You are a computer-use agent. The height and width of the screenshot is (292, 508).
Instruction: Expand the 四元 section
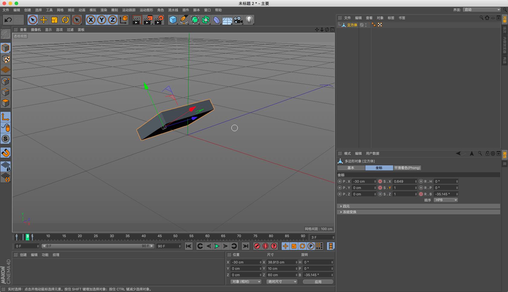click(x=418, y=206)
